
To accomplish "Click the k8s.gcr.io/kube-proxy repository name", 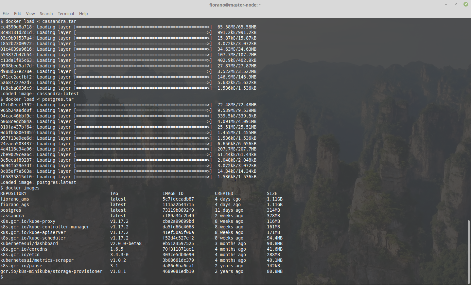I will tap(28, 221).
